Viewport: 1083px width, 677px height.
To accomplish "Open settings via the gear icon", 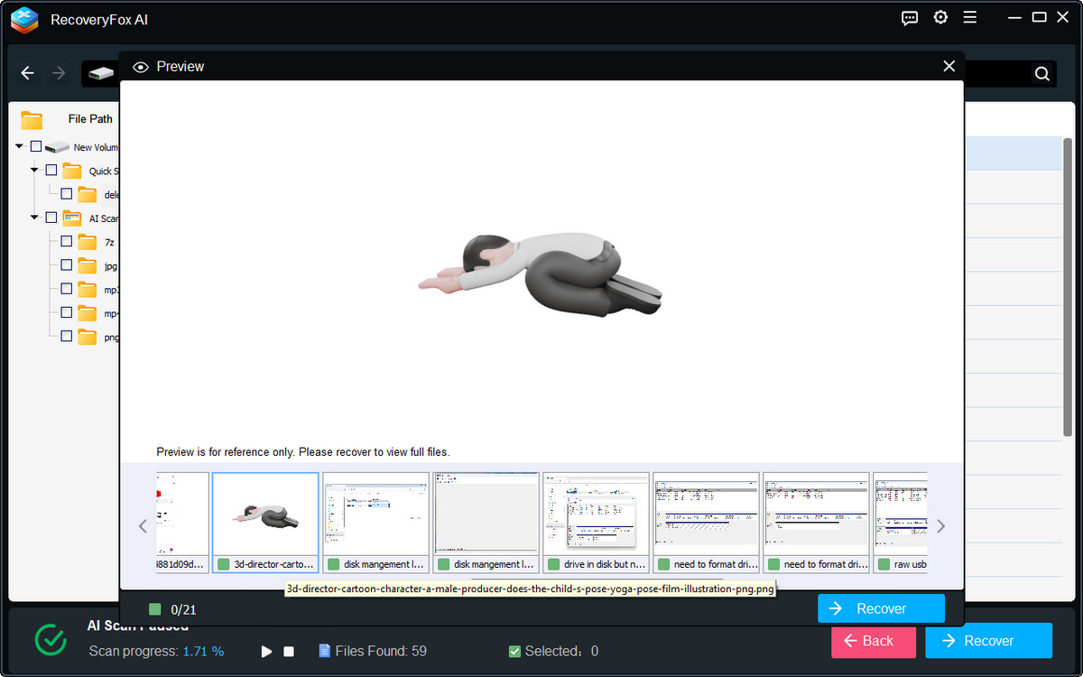I will coord(940,18).
